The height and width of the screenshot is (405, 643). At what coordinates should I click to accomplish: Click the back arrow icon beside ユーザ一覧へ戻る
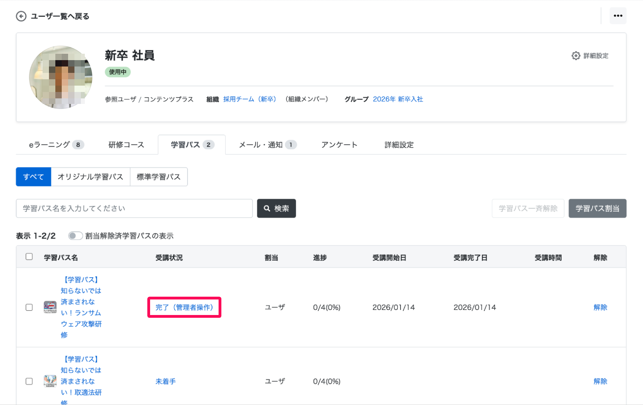coord(21,16)
